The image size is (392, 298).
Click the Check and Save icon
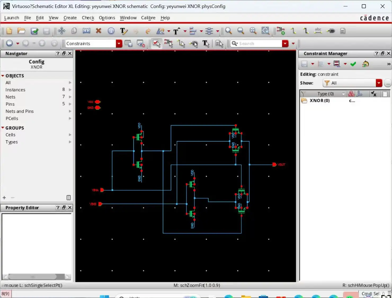click(x=34, y=31)
